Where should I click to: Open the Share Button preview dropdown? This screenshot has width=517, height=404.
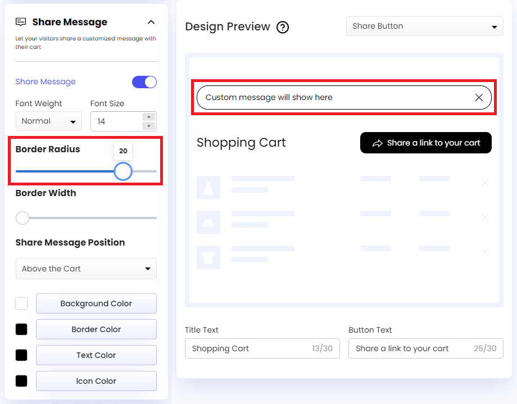coord(424,26)
